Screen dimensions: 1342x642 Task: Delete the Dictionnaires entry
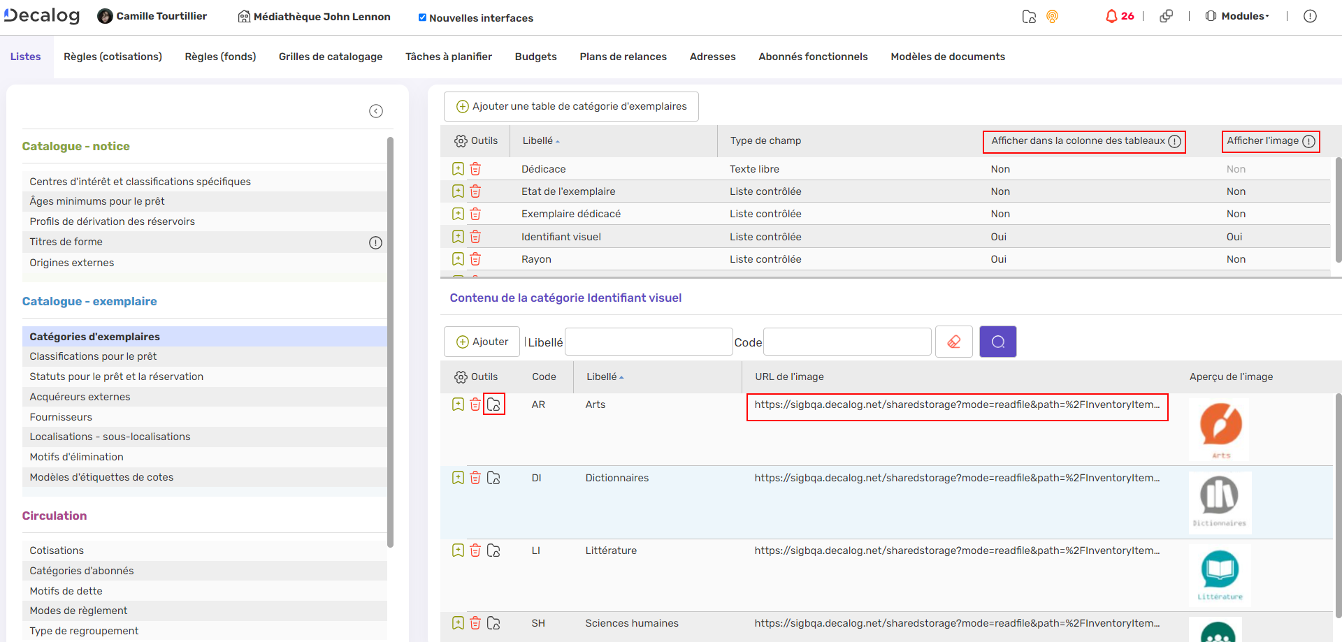click(x=475, y=478)
